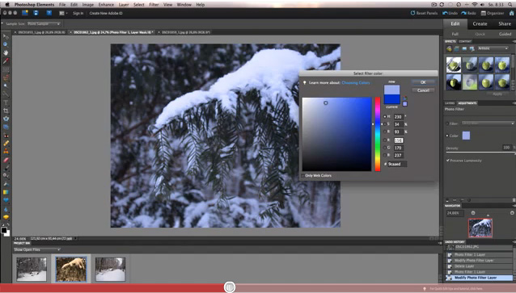Select the Lasso tool

pyautogui.click(x=6, y=77)
